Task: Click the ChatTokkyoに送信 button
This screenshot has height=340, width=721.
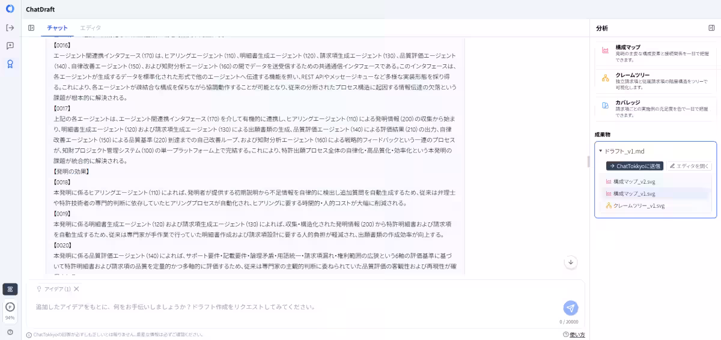Action: [634, 166]
